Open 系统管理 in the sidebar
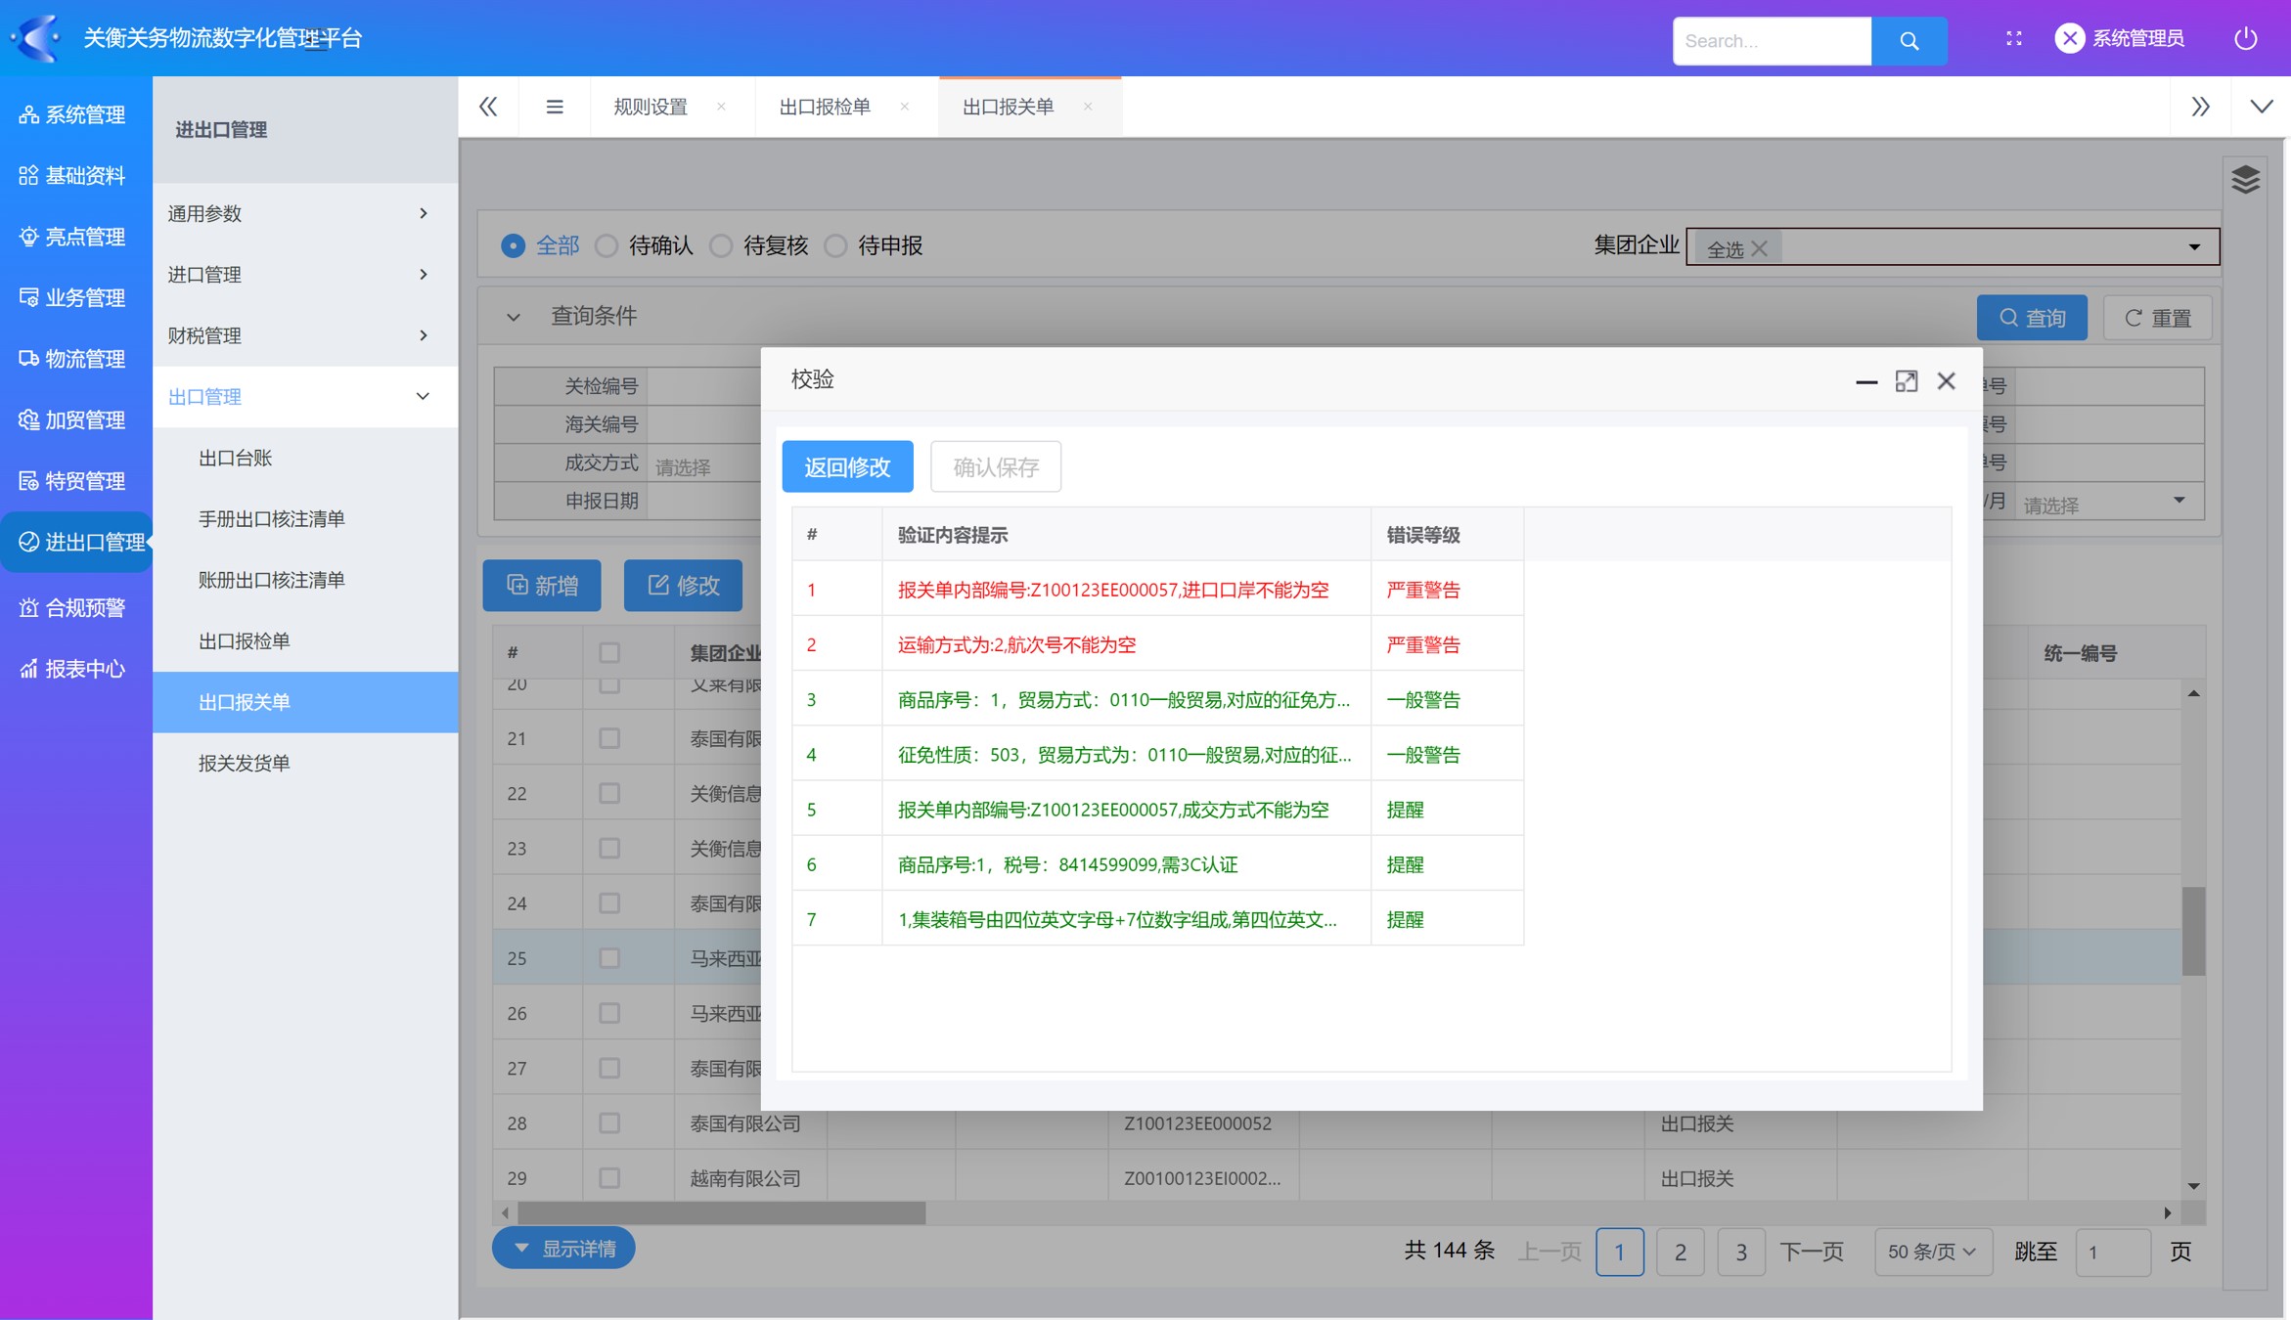Image resolution: width=2291 pixels, height=1320 pixels. pos(73,114)
